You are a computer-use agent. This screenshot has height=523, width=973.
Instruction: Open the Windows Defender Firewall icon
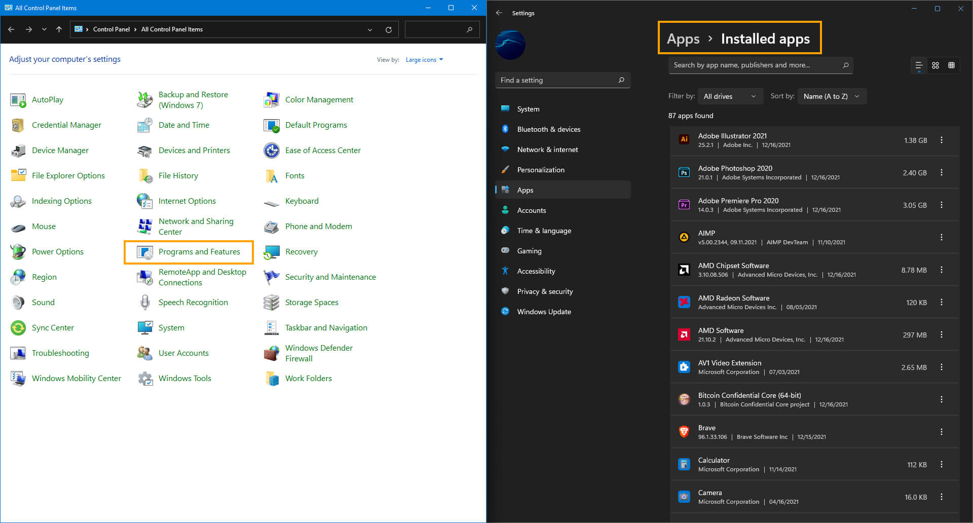pos(272,353)
